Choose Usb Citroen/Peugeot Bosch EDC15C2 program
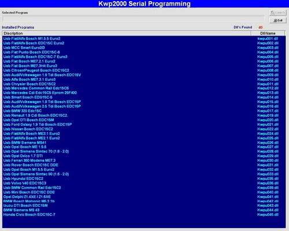The width and height of the screenshot is (289, 231). [144, 70]
